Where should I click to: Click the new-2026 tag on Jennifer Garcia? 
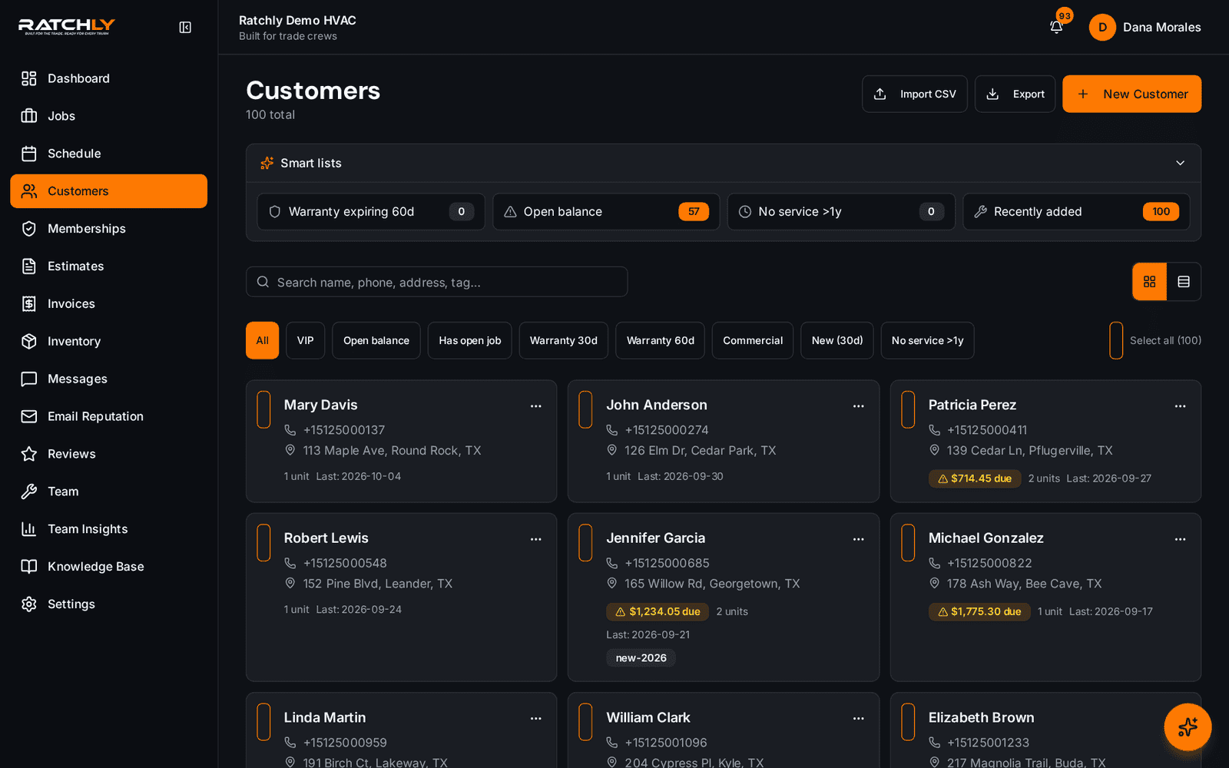[x=641, y=658]
